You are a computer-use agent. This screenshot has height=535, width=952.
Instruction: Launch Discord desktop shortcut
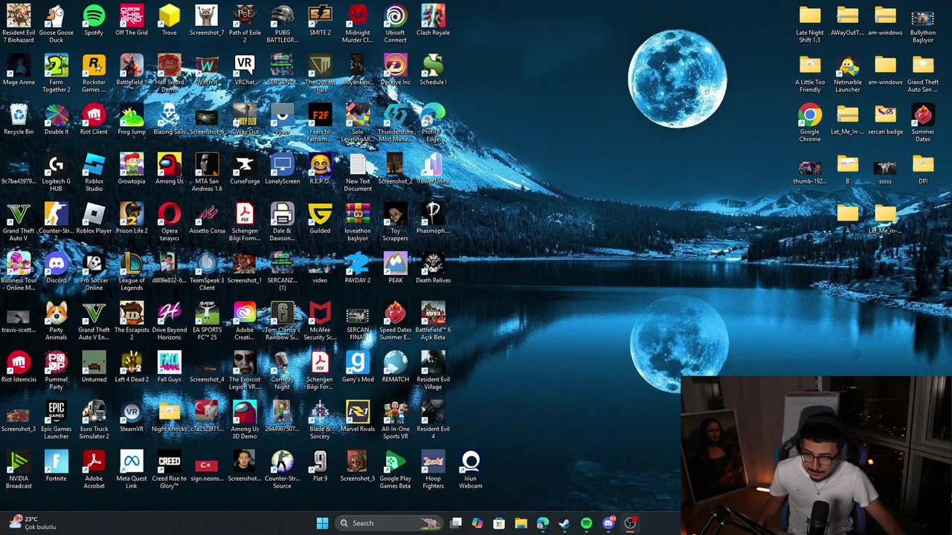click(57, 268)
